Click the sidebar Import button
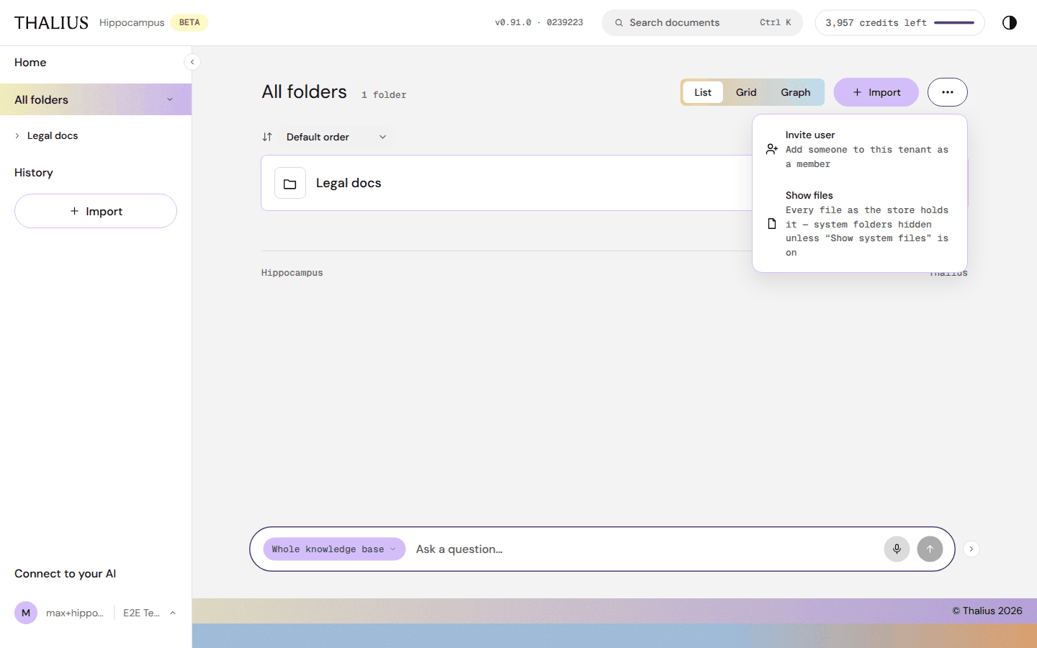 click(96, 211)
